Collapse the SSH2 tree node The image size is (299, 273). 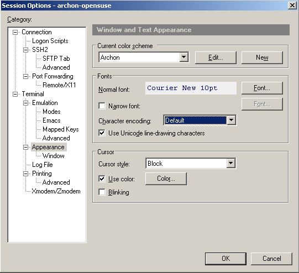pos(25,50)
